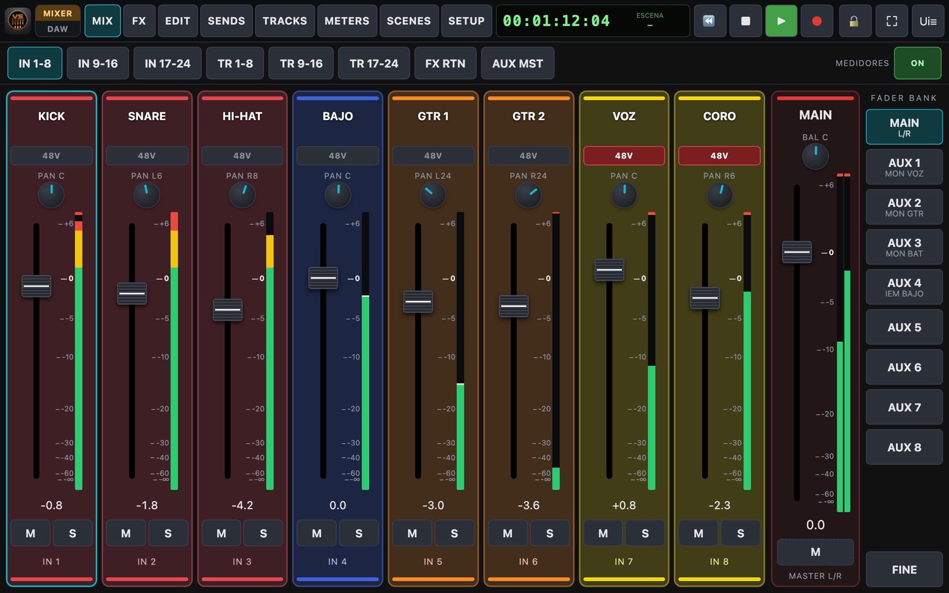Open the Ui menu icon
The image size is (949, 593).
928,21
